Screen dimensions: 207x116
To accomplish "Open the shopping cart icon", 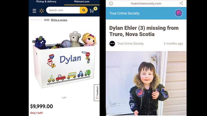I will coord(91,11).
